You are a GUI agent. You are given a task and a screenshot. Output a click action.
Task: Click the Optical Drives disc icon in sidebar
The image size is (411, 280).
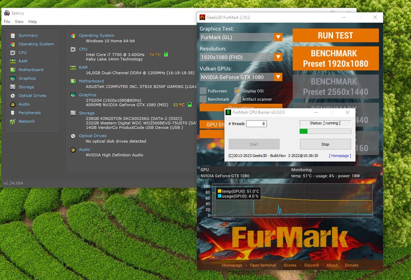coord(12,96)
